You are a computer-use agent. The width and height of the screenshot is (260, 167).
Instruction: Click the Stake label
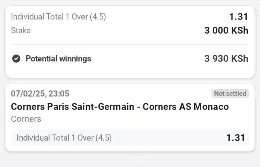pos(21,30)
